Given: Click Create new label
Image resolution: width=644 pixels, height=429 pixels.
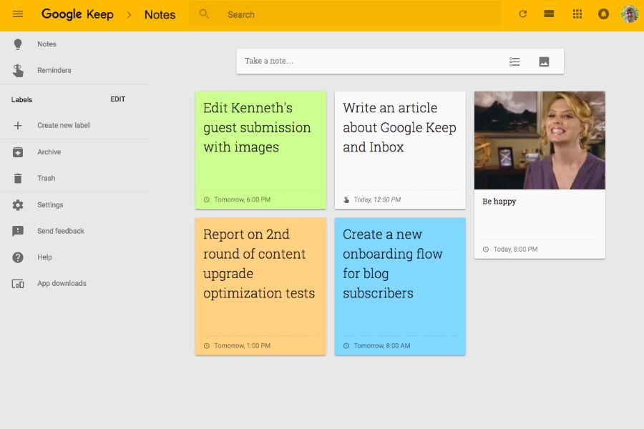Looking at the screenshot, I should 63,126.
